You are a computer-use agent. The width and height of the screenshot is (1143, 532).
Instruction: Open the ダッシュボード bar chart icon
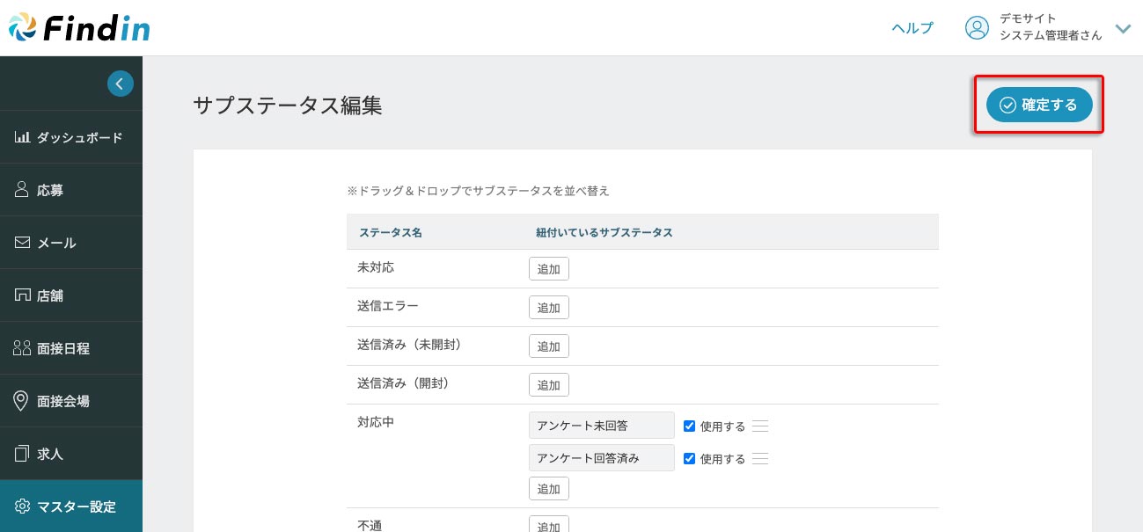point(23,137)
